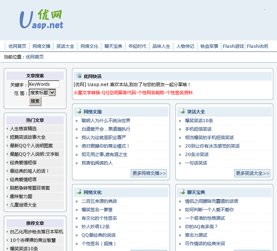Image resolution: width=277 pixels, height=251 pixels.
Task: Open article 我害怕阅读的人
Action: [x=97, y=163]
